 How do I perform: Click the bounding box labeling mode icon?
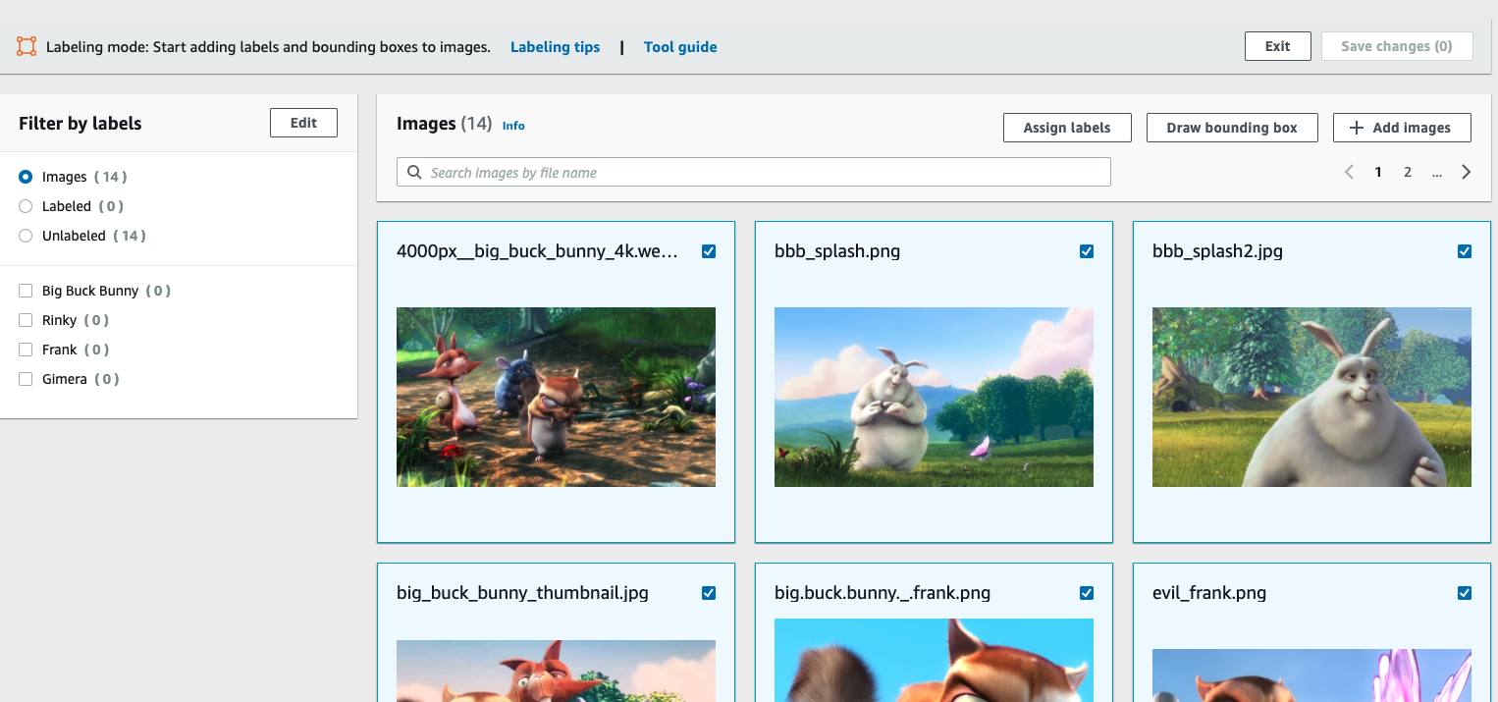click(27, 46)
